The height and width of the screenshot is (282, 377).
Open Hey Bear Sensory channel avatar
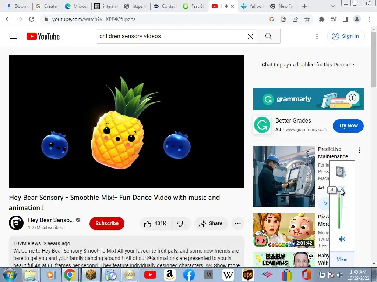pos(16,223)
